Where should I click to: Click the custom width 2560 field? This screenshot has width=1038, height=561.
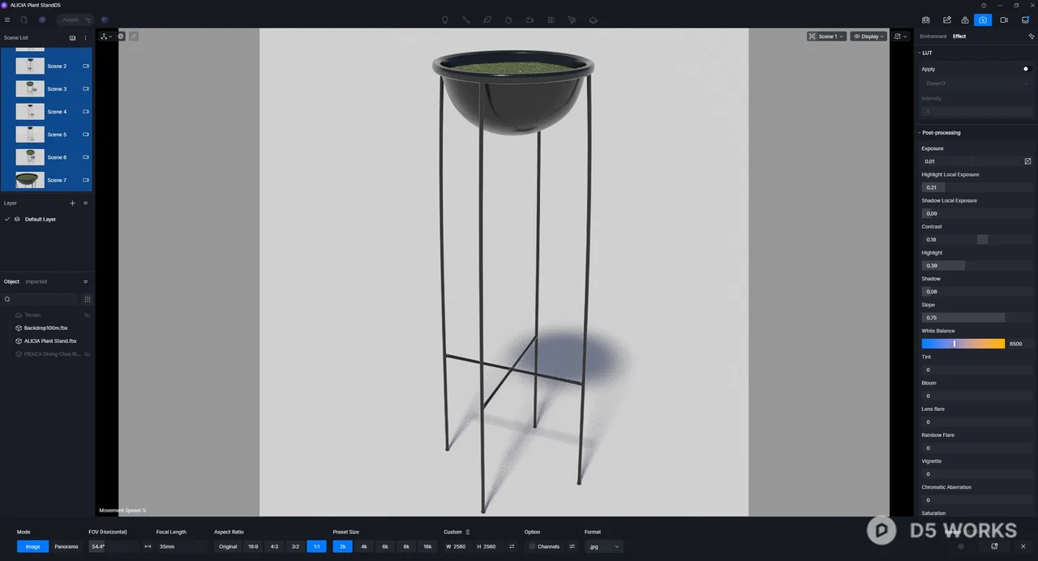pyautogui.click(x=458, y=546)
